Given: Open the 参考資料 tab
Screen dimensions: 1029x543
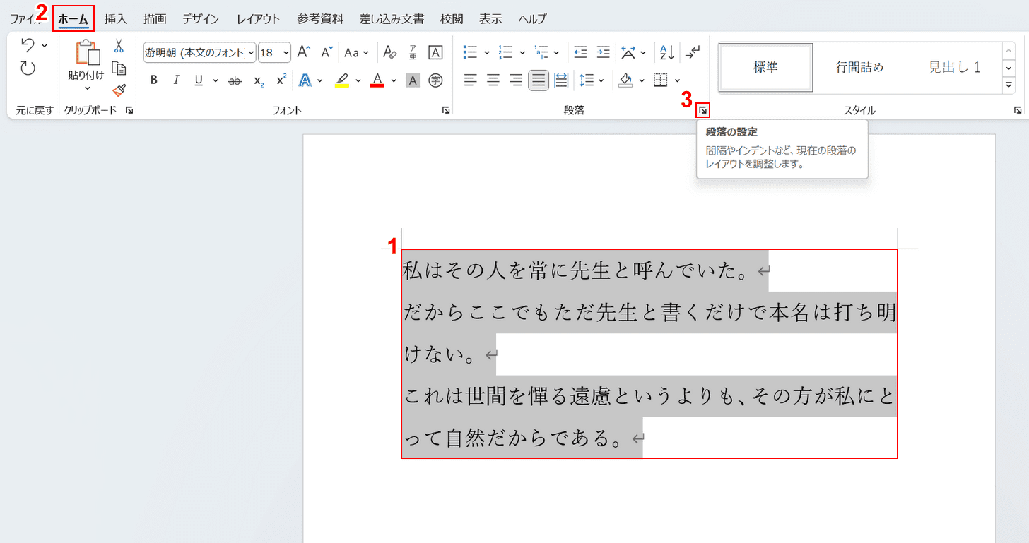Looking at the screenshot, I should tap(320, 19).
